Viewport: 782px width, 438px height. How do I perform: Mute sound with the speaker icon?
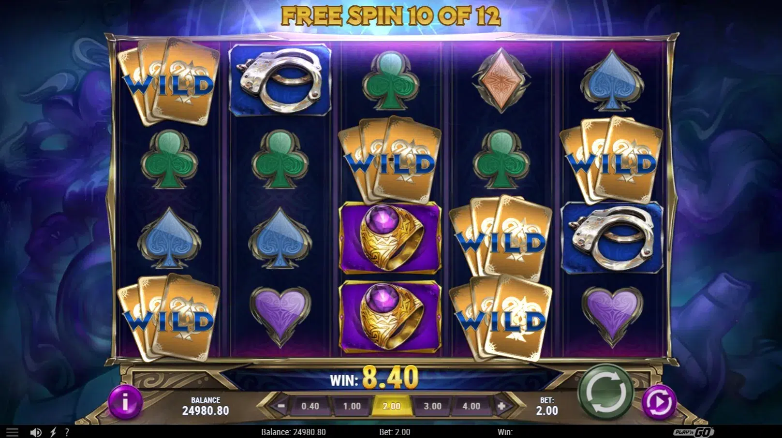coord(35,432)
